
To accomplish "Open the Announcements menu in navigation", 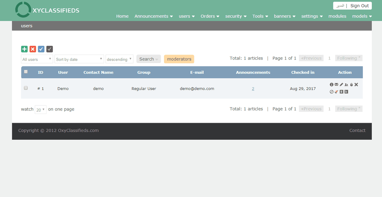I will click(x=153, y=16).
